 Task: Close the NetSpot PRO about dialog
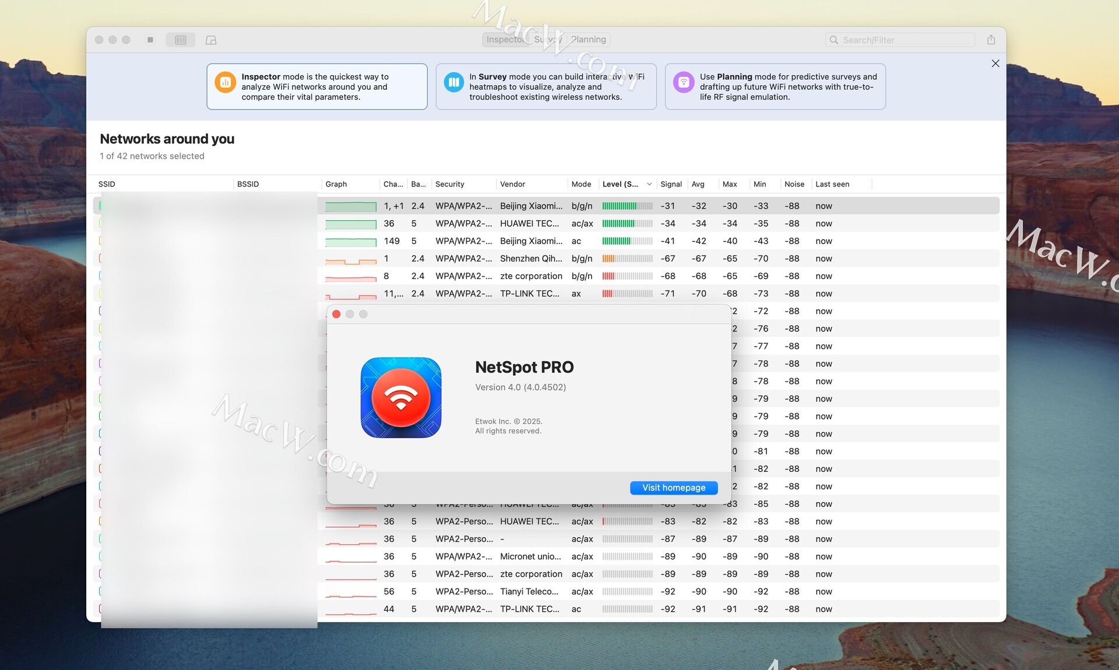336,314
